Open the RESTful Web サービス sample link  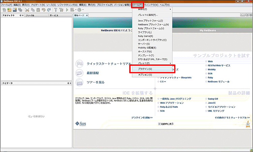tap(219, 65)
